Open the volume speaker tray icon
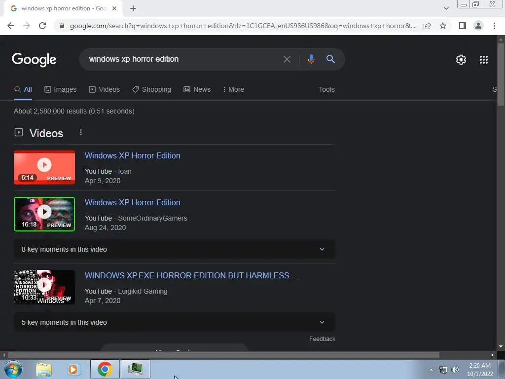Screen dimensions: 505x379 coord(455,370)
